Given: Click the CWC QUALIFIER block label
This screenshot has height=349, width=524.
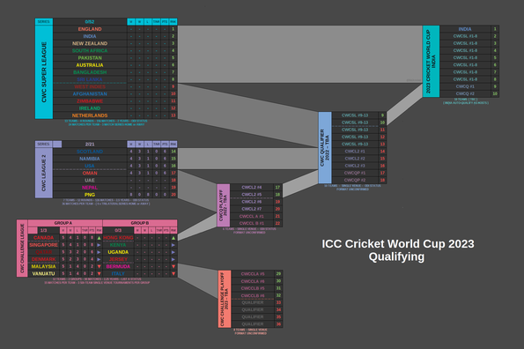Looking at the screenshot, I should point(325,148).
